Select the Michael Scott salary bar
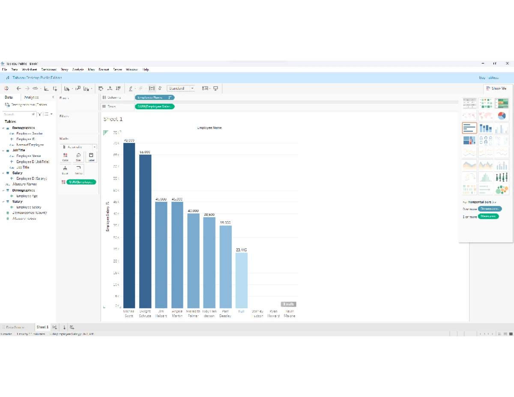The width and height of the screenshot is (514, 397). (x=129, y=225)
